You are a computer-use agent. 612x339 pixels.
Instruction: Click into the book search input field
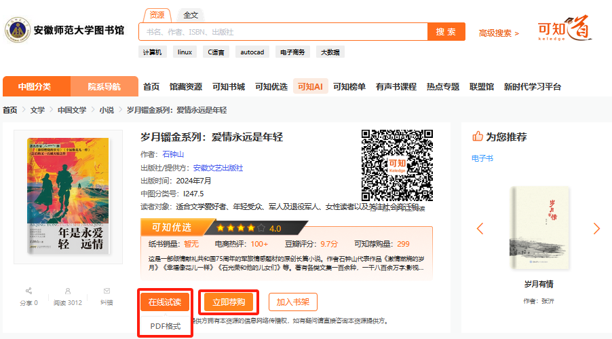point(283,32)
